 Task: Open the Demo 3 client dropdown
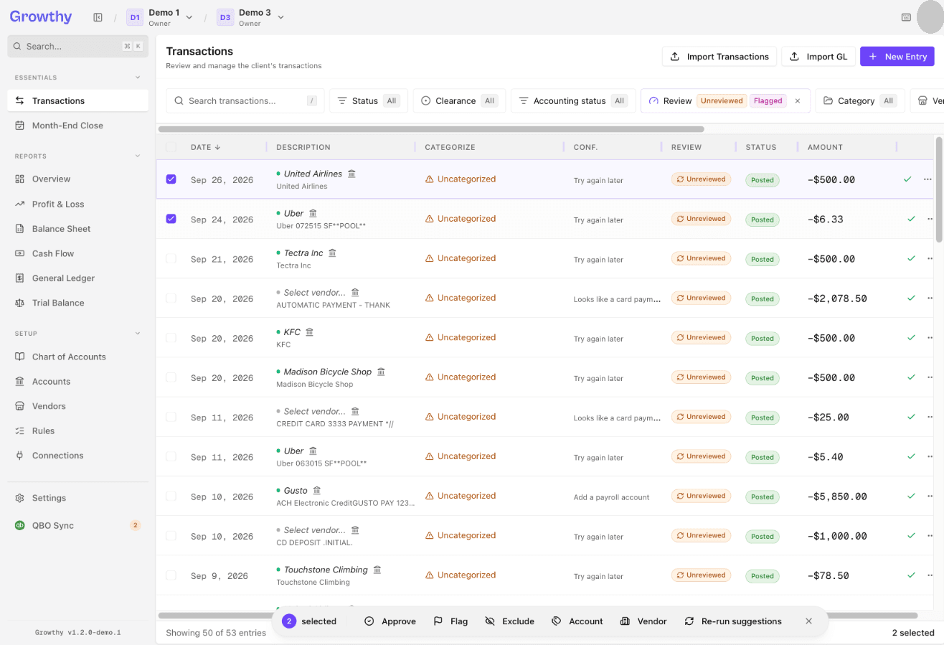(x=250, y=17)
